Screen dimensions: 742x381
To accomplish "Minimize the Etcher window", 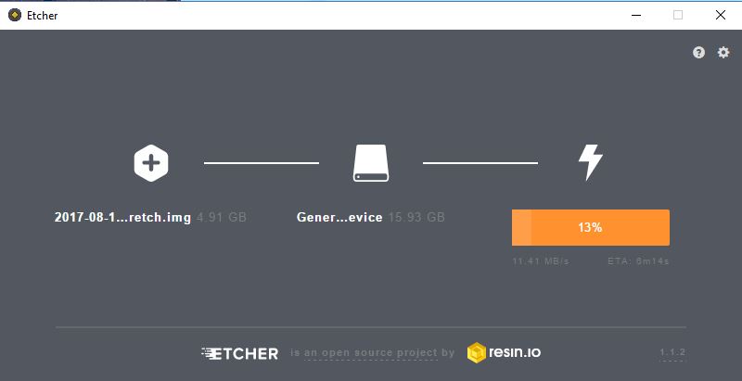I will [636, 15].
